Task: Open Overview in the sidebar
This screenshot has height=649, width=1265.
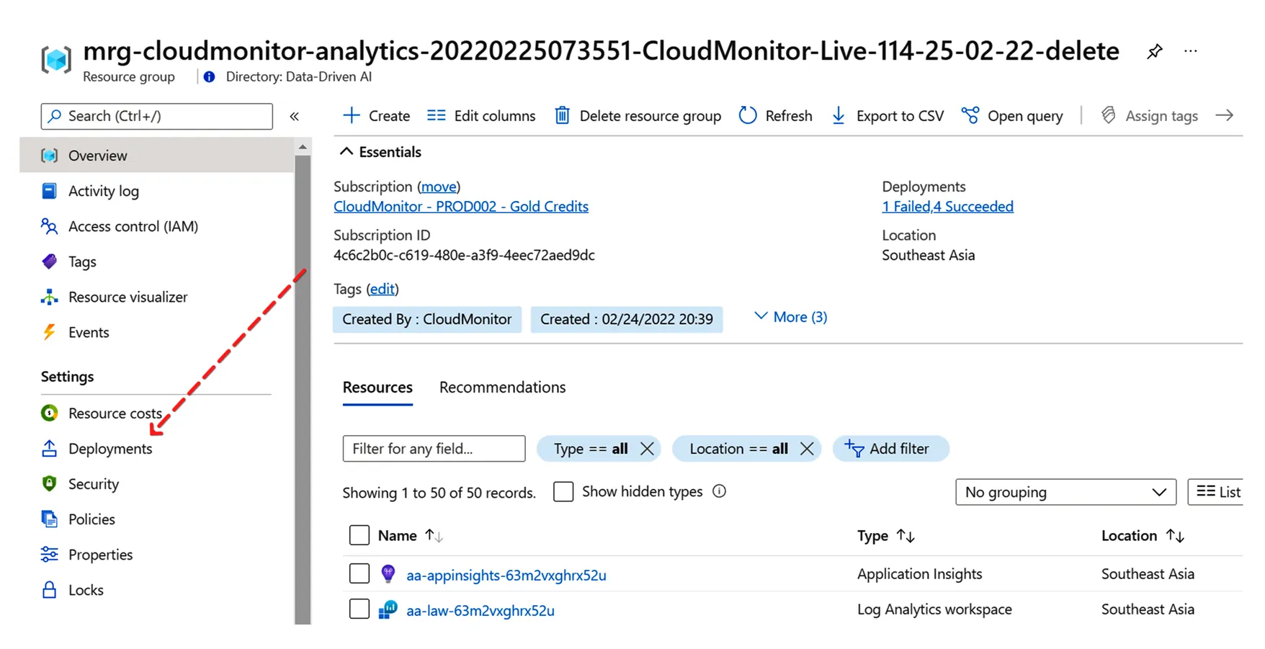Action: click(157, 156)
